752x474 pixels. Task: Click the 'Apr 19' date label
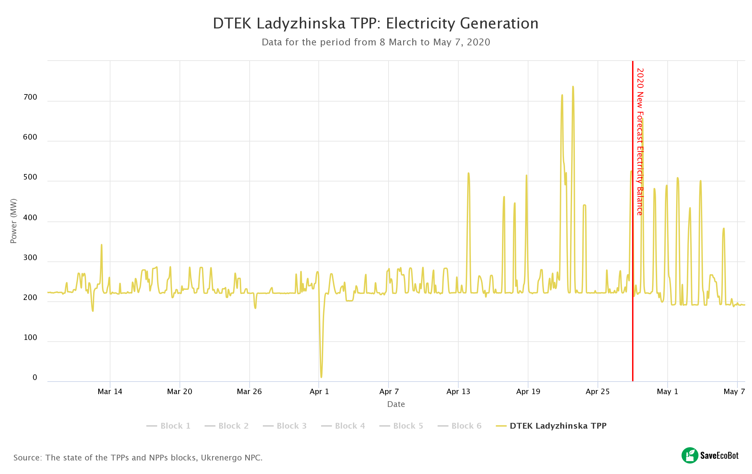coord(528,392)
